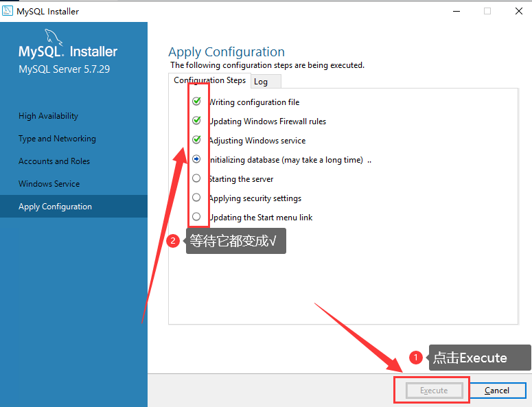Click the 'Applying security settings' step text
The width and height of the screenshot is (532, 407).
tap(255, 198)
